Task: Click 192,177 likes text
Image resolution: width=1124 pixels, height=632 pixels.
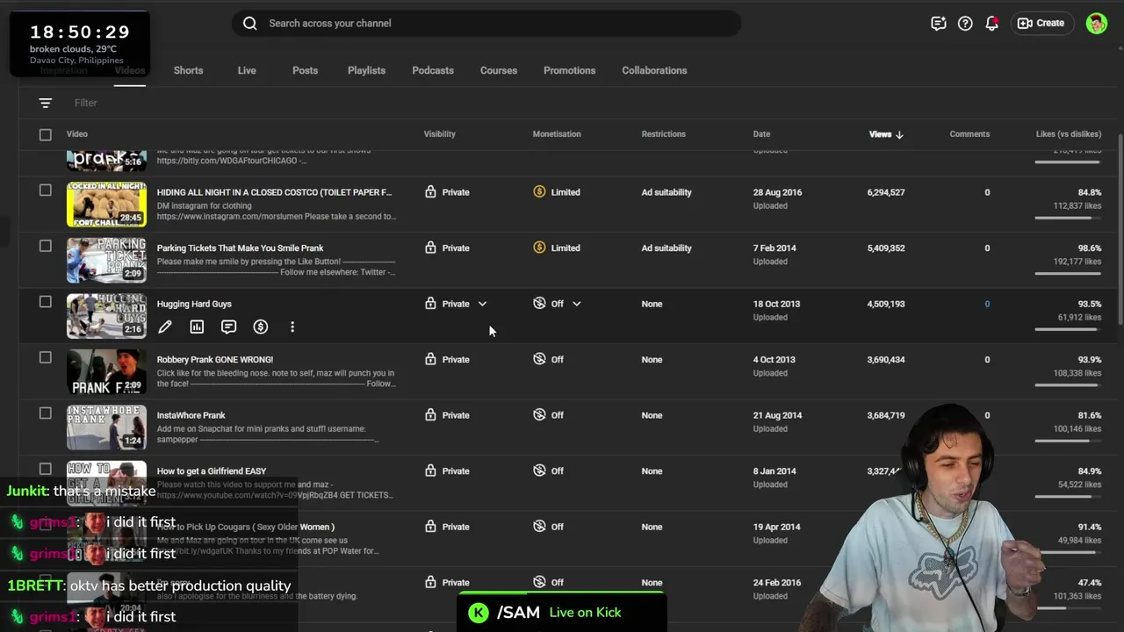Action: (x=1077, y=262)
